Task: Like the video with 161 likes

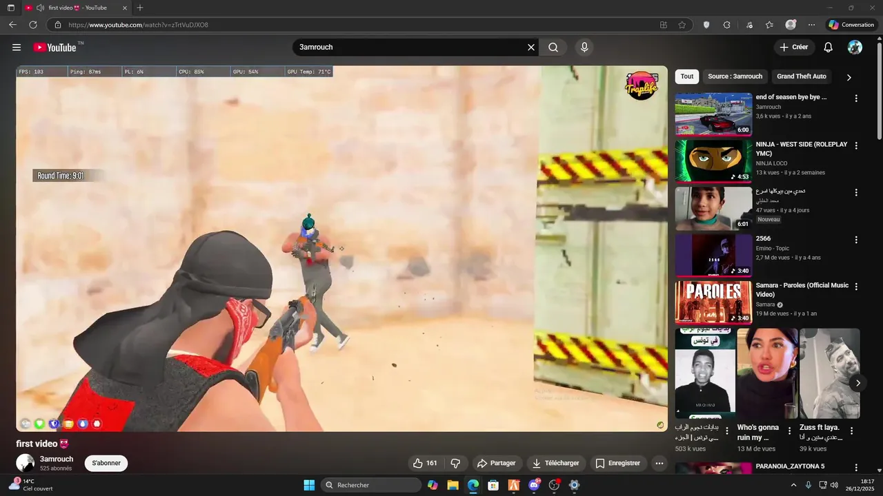Action: point(425,463)
